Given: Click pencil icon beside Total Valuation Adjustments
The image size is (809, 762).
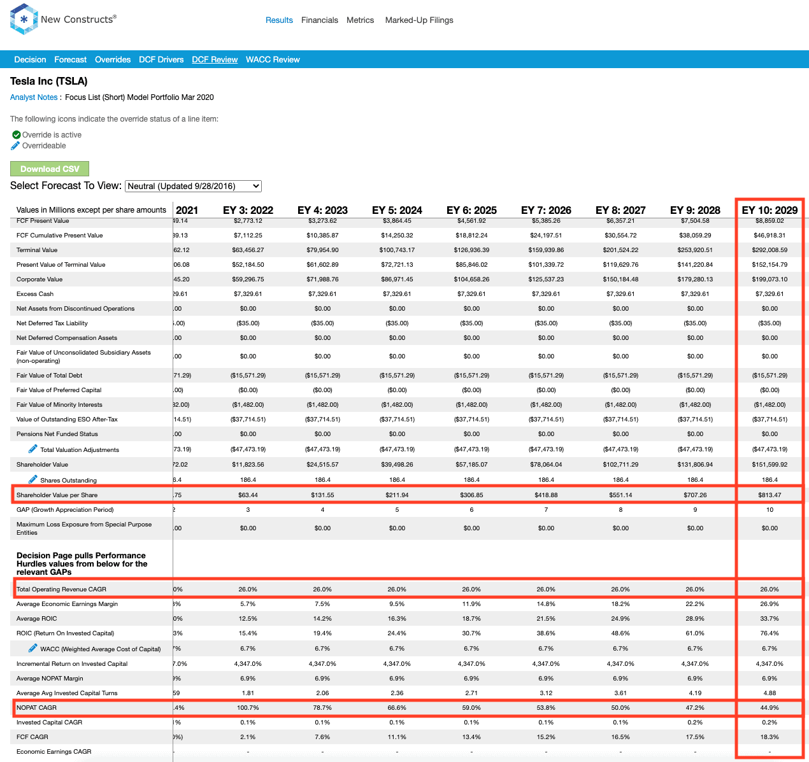Looking at the screenshot, I should pyautogui.click(x=33, y=449).
